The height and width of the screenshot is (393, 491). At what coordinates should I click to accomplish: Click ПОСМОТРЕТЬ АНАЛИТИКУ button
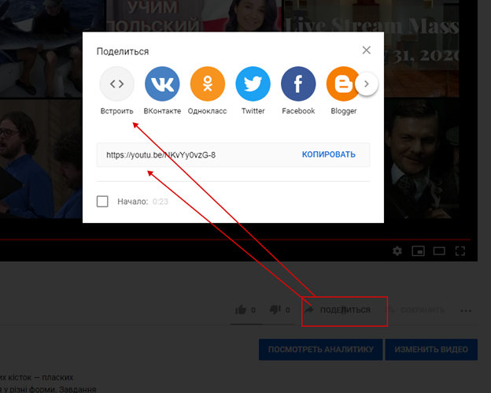pyautogui.click(x=321, y=350)
